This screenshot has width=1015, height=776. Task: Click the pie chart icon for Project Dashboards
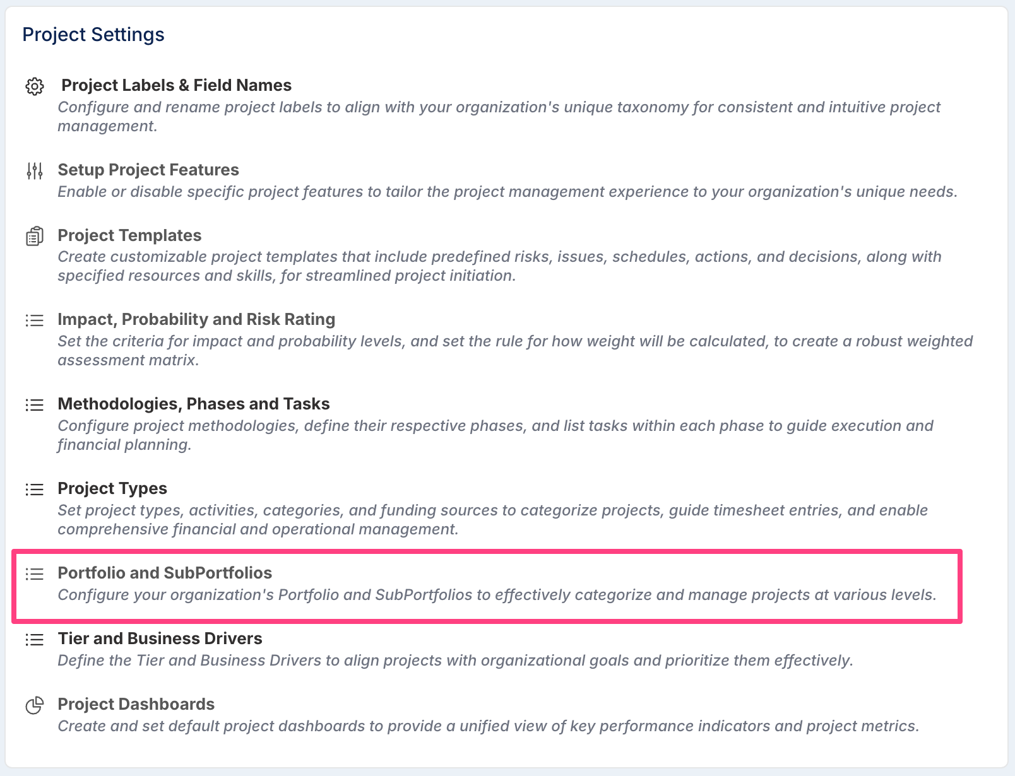(x=35, y=705)
